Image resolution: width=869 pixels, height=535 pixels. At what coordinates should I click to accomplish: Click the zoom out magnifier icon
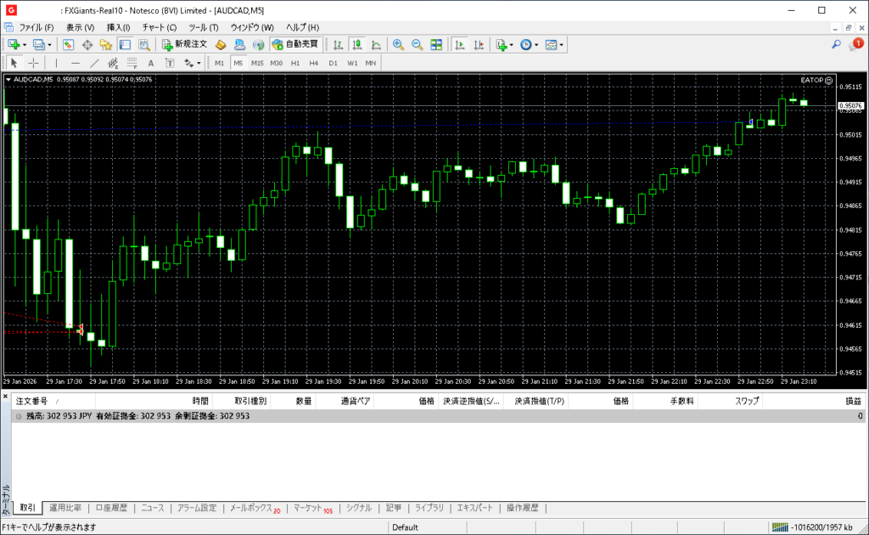pos(417,44)
